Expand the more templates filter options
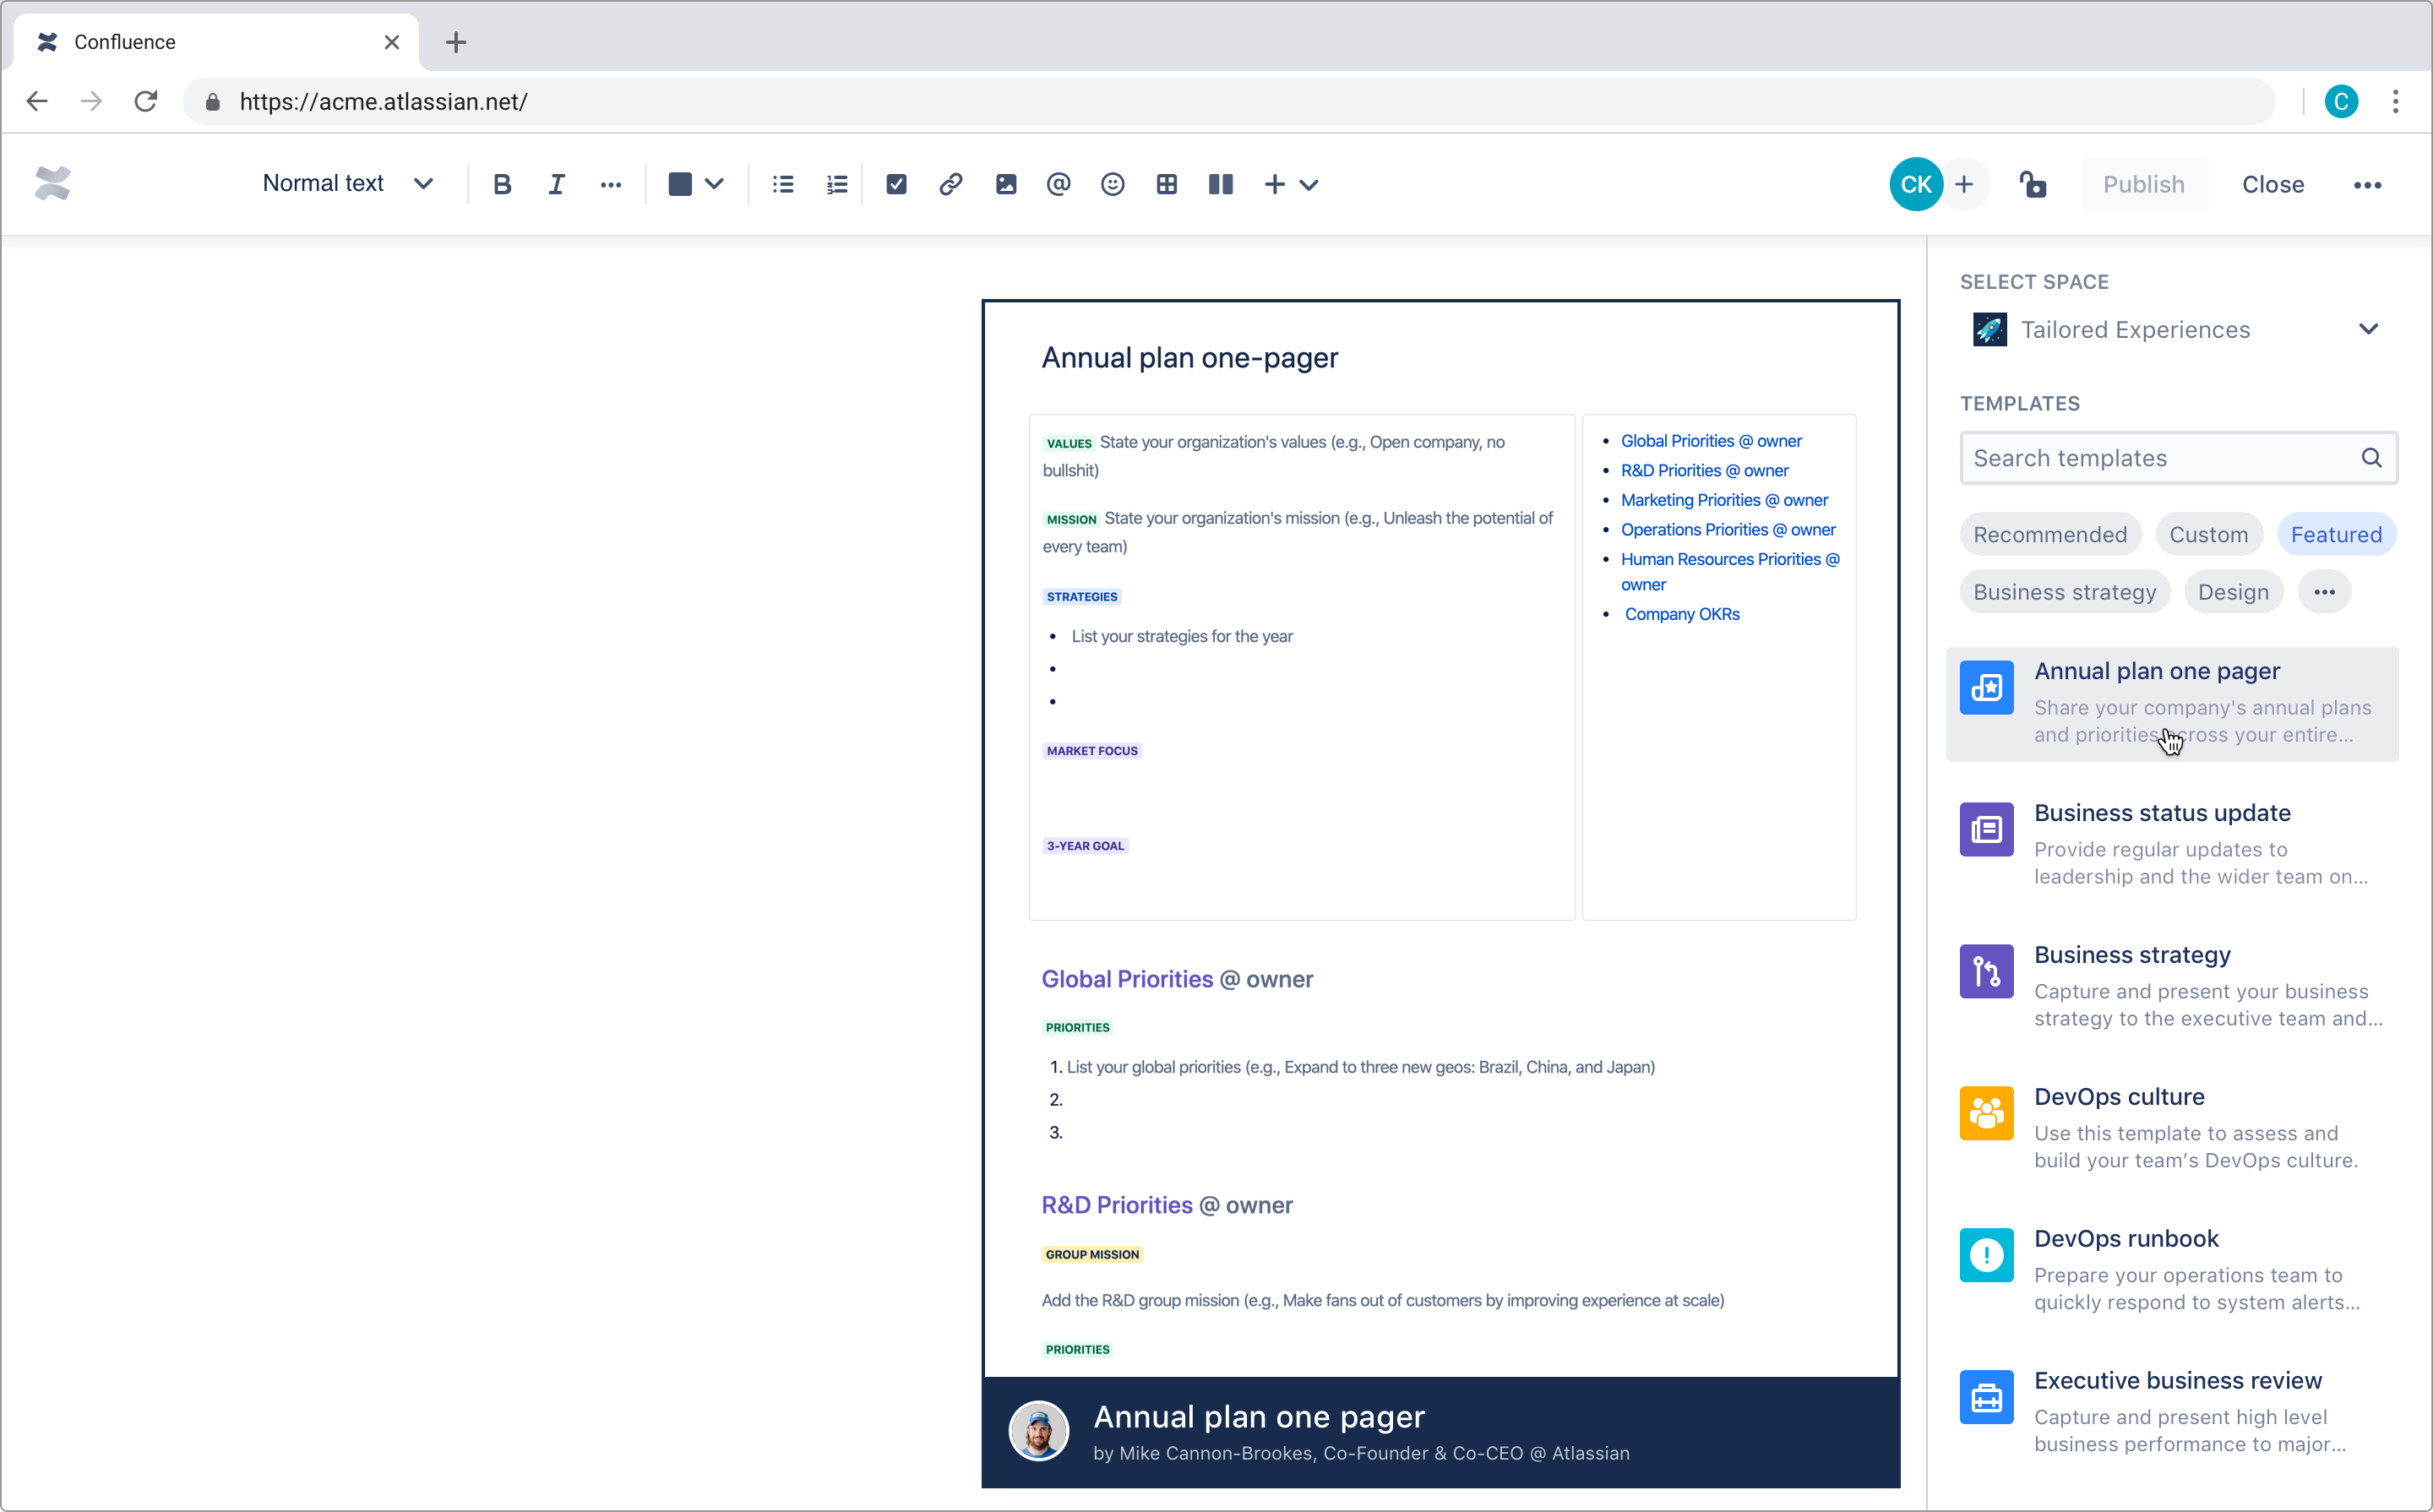Screen dimensions: 2433x1512 [2325, 590]
